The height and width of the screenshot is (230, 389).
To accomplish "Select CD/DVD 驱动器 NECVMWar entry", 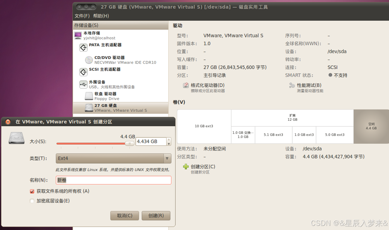I will [121, 60].
